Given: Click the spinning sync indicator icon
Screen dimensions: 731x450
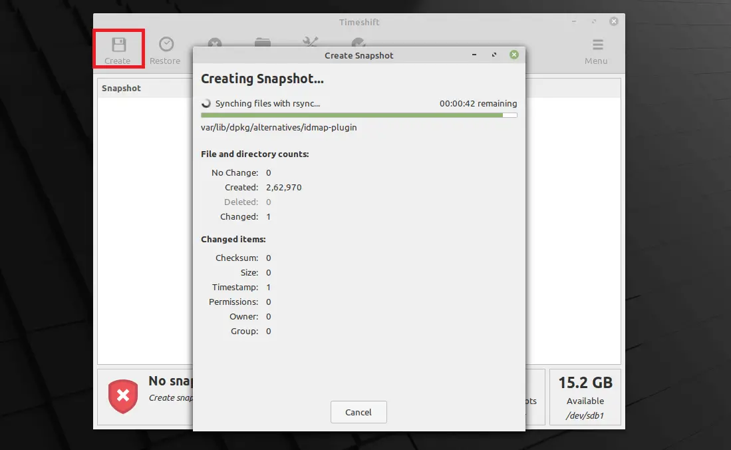Looking at the screenshot, I should coord(206,104).
